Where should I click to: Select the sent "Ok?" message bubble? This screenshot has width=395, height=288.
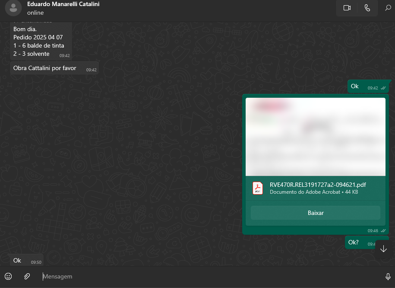coord(354,242)
